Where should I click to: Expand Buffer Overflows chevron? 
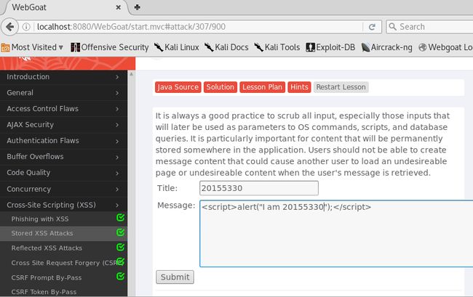point(117,157)
